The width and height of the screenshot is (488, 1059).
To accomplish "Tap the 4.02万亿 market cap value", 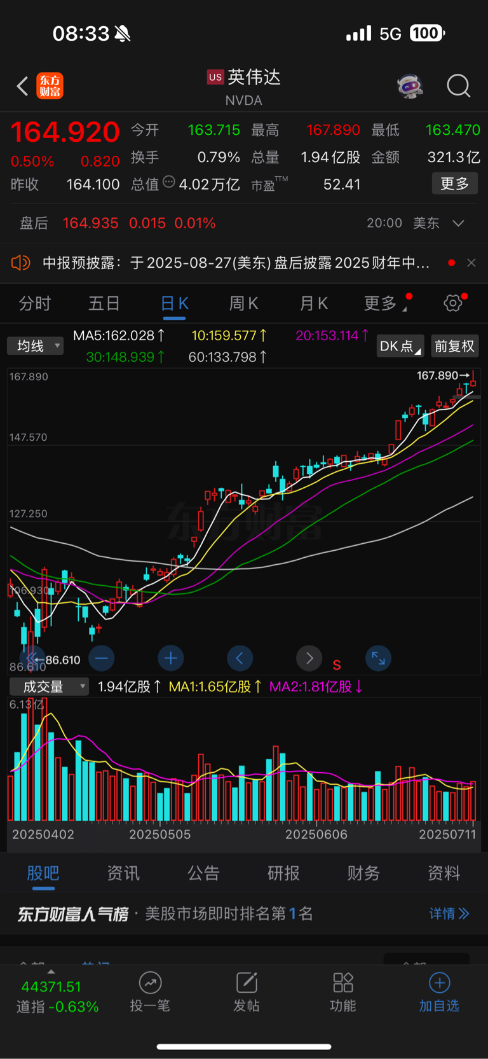I will tap(209, 184).
